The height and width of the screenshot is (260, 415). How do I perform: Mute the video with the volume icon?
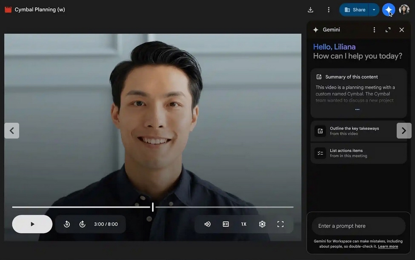(x=208, y=224)
